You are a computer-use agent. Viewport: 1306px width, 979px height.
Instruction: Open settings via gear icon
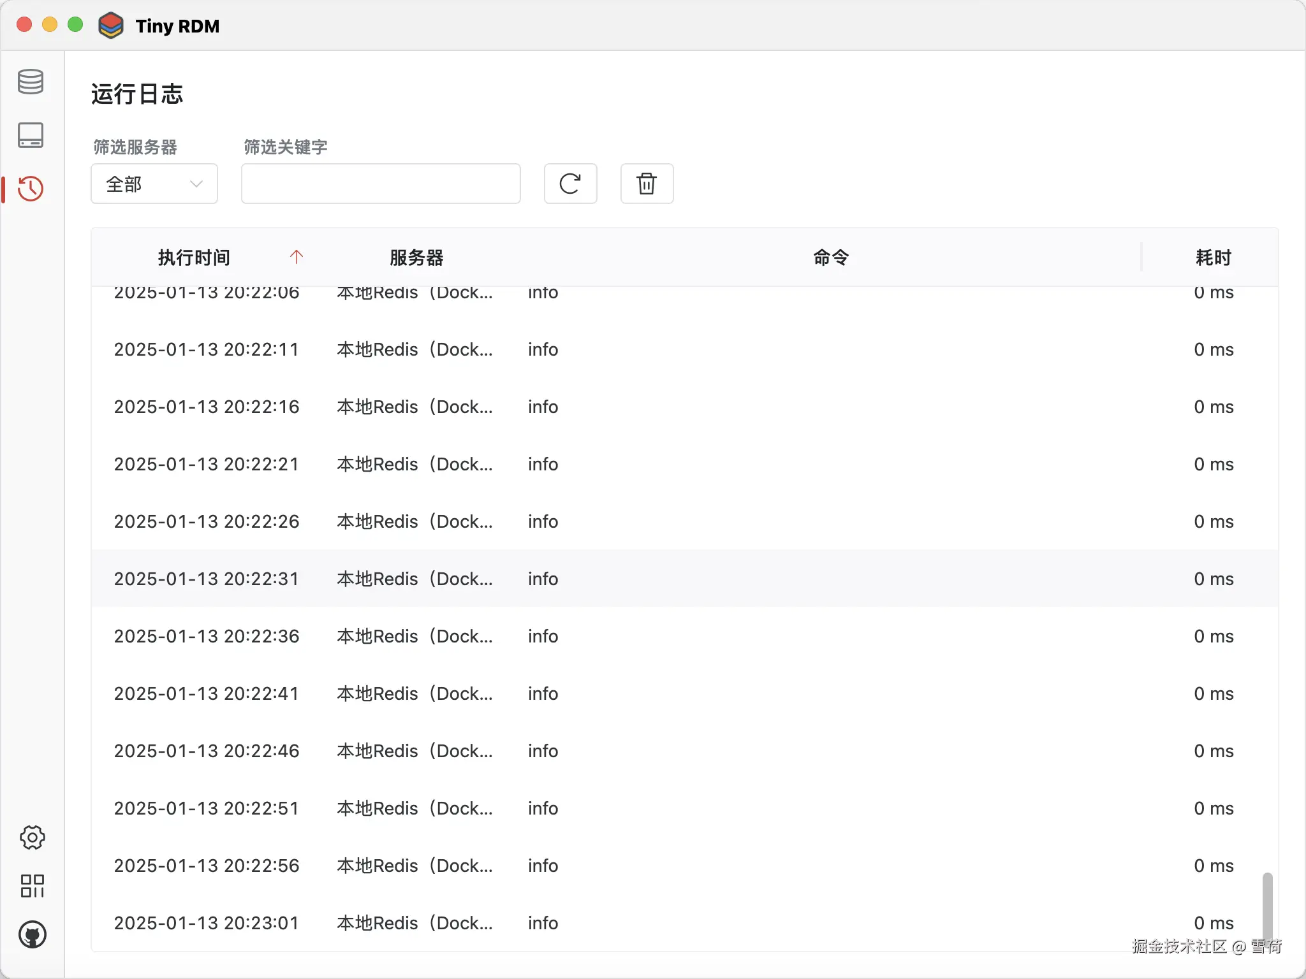click(32, 838)
